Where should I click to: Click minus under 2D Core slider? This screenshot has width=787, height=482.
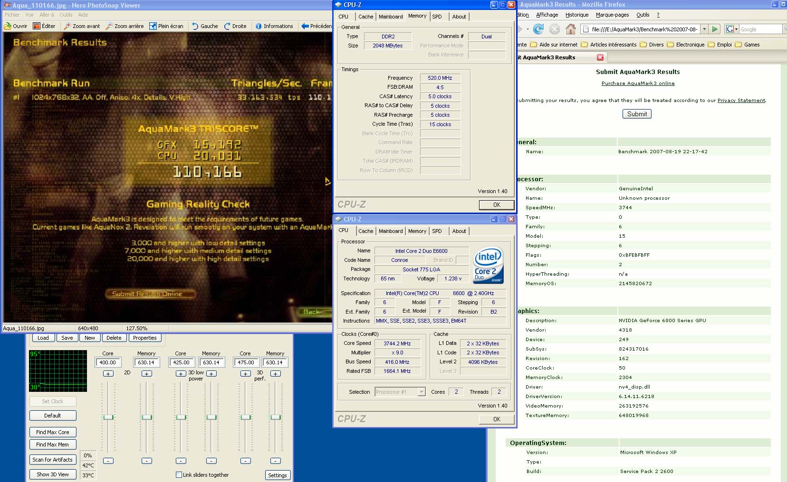point(108,461)
